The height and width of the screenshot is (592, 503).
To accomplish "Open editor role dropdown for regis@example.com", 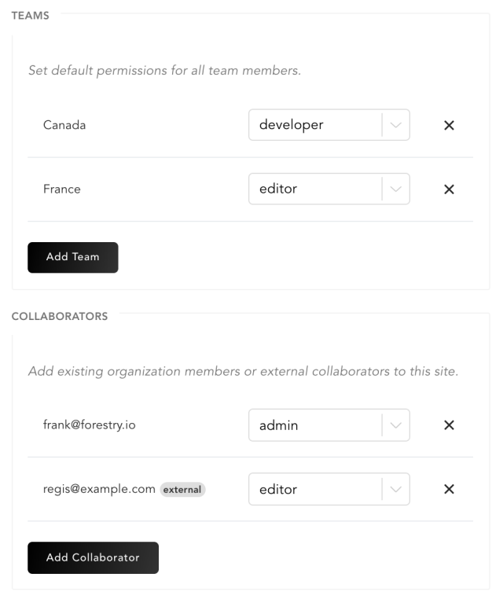I will point(329,489).
